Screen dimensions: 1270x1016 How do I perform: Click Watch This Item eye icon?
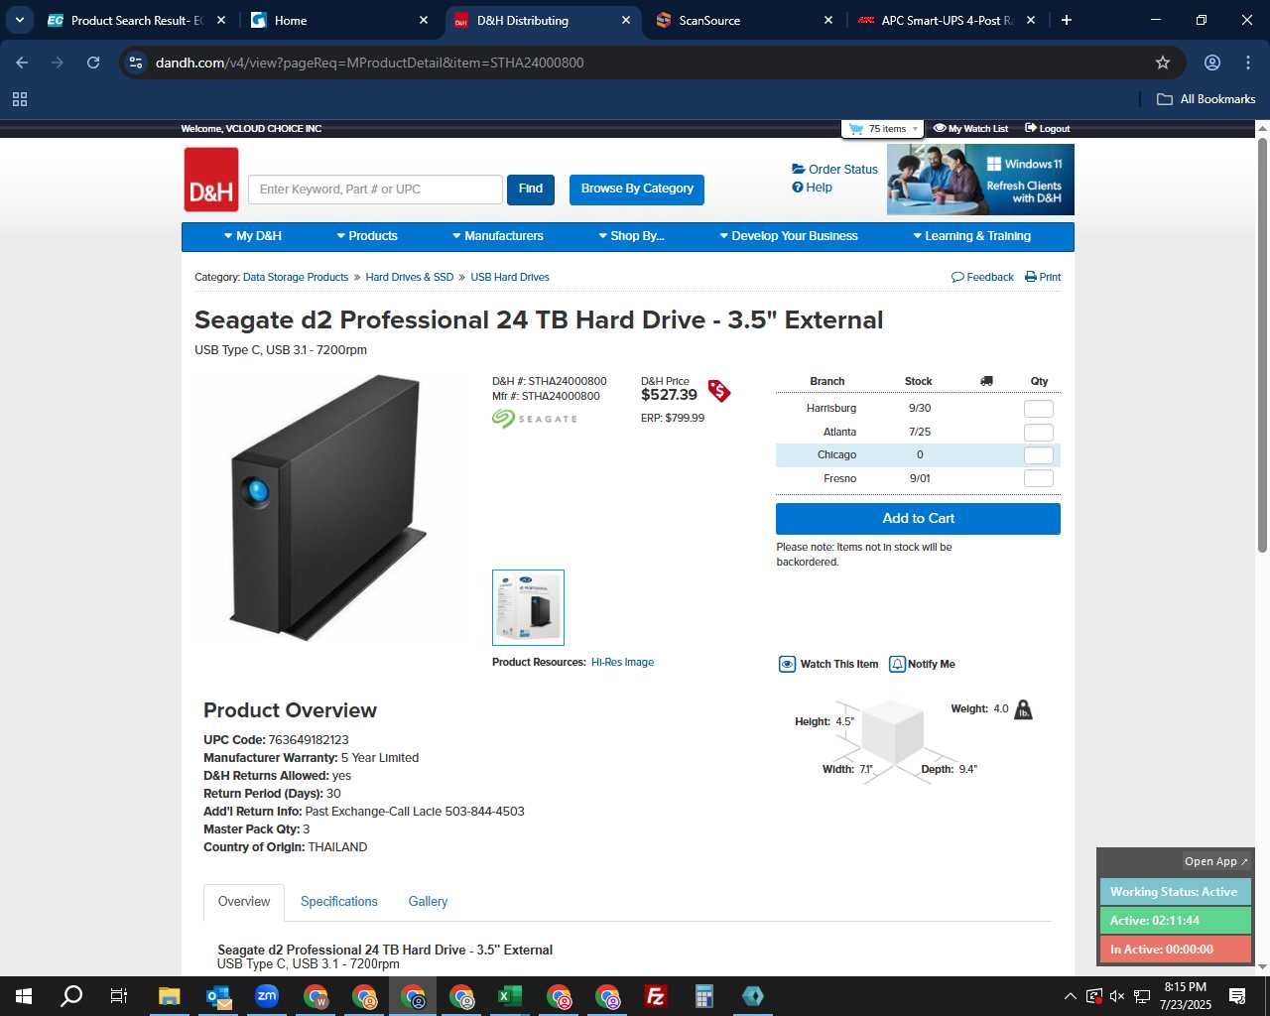pos(787,665)
